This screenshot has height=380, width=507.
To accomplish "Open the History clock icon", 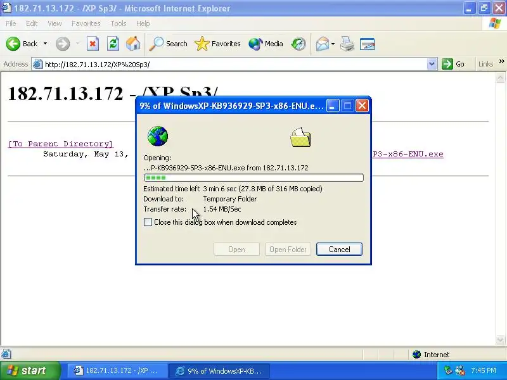I will [298, 44].
